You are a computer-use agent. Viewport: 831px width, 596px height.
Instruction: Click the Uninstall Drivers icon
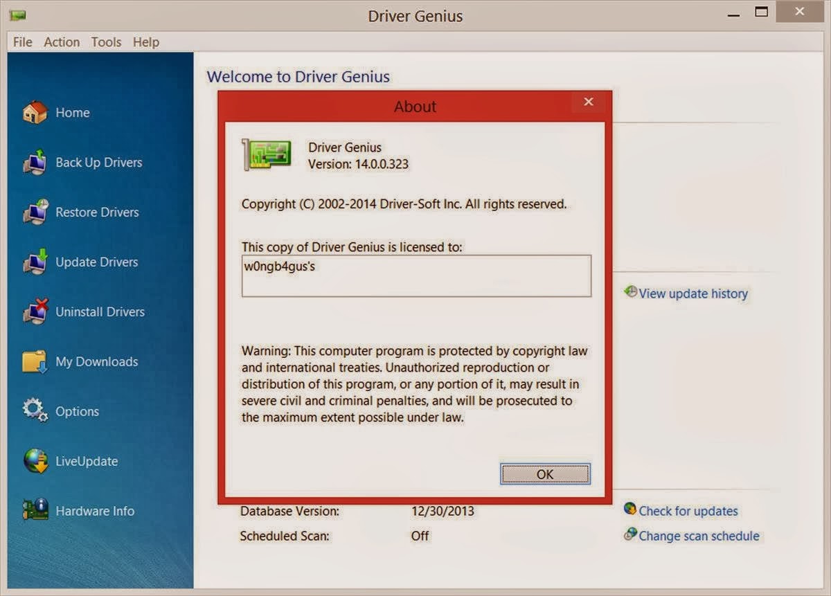pyautogui.click(x=35, y=311)
